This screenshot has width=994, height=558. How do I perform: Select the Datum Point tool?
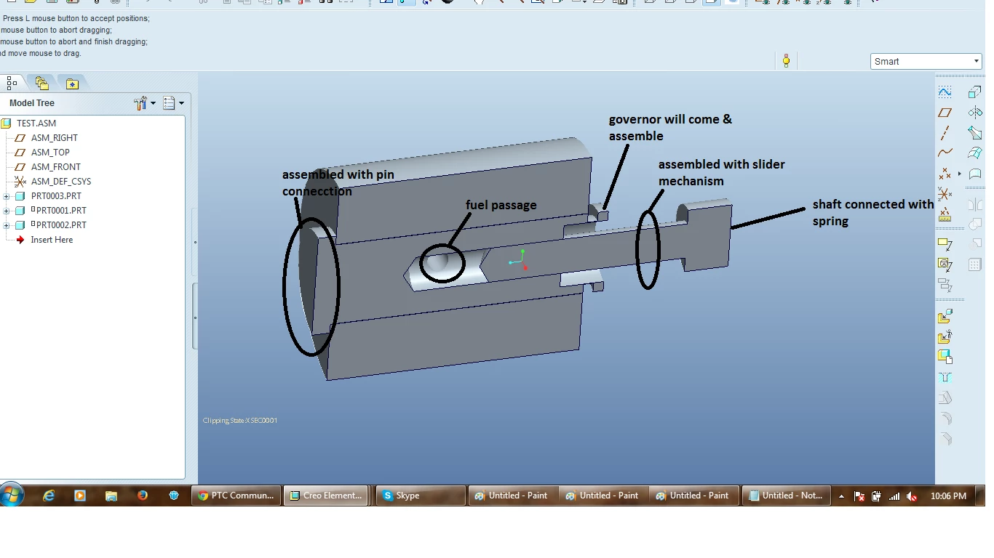point(945,174)
